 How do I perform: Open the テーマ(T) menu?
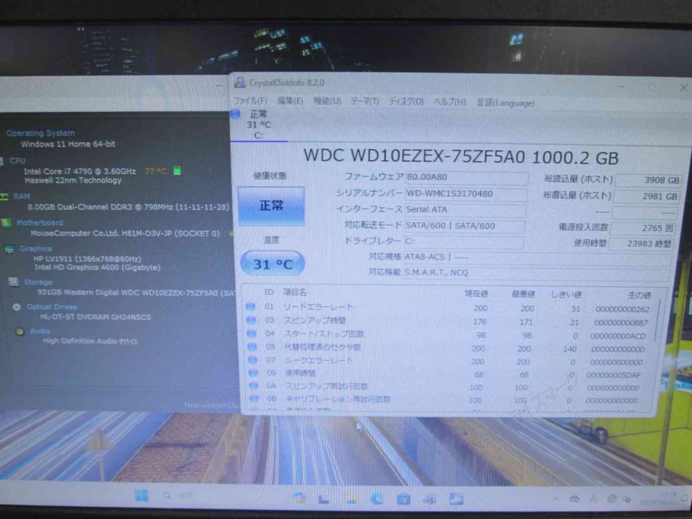(365, 101)
